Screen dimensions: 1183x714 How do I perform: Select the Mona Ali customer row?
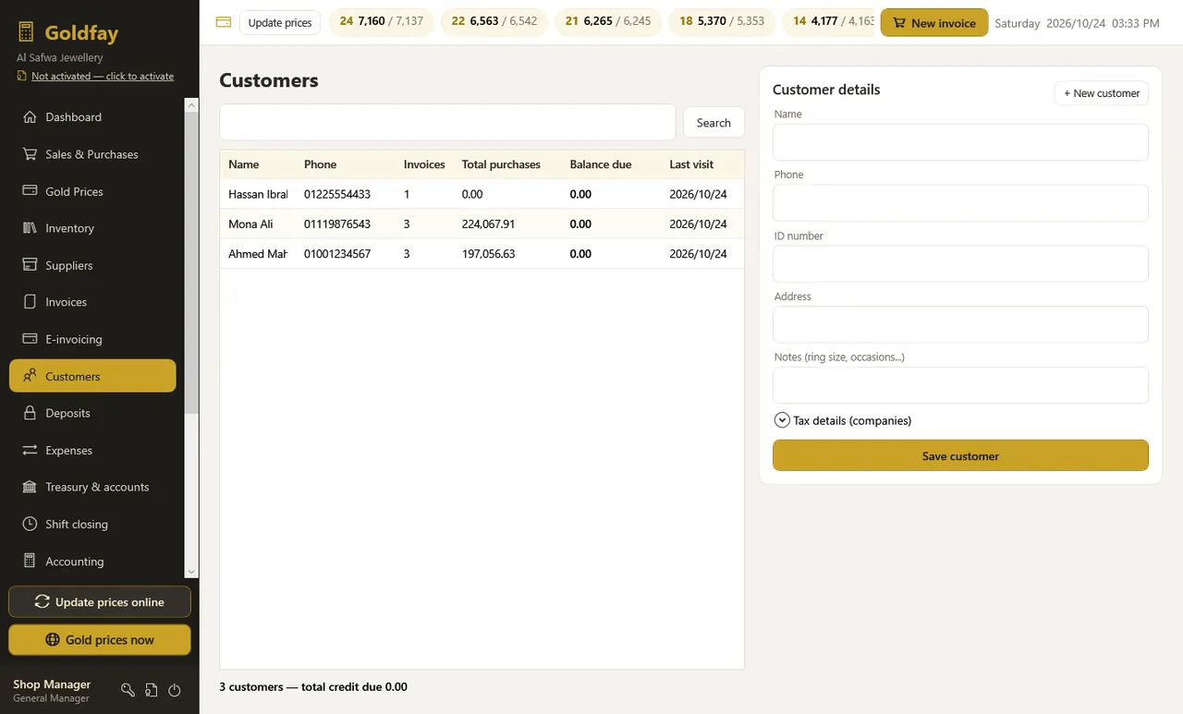click(482, 224)
